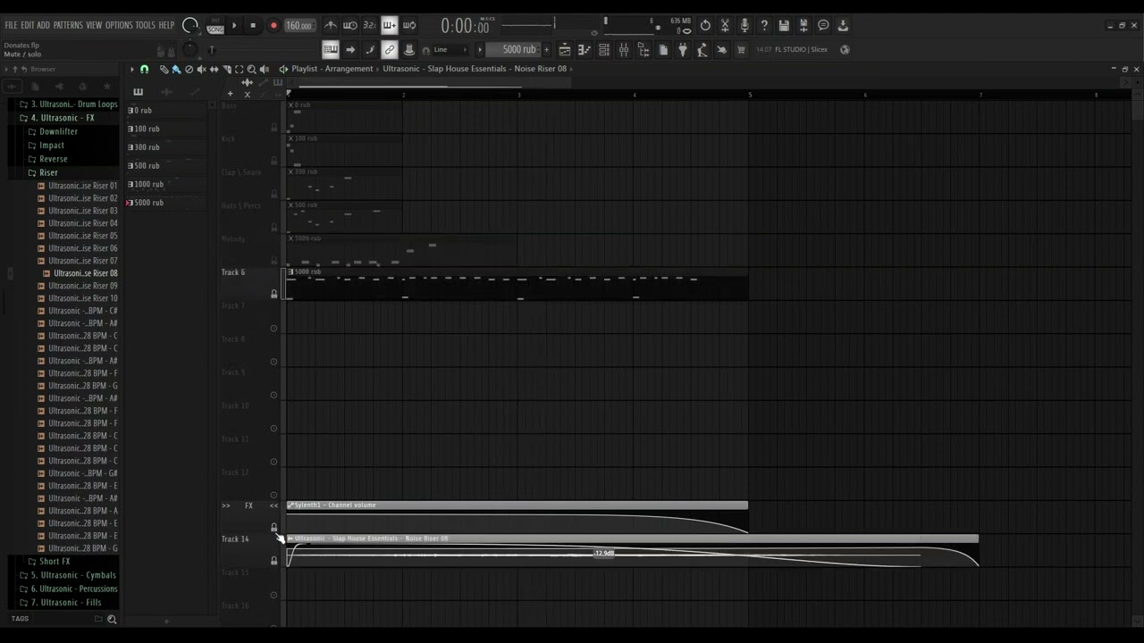Open the PATTERNS menu
Viewport: 1144px width, 643px height.
tap(68, 25)
